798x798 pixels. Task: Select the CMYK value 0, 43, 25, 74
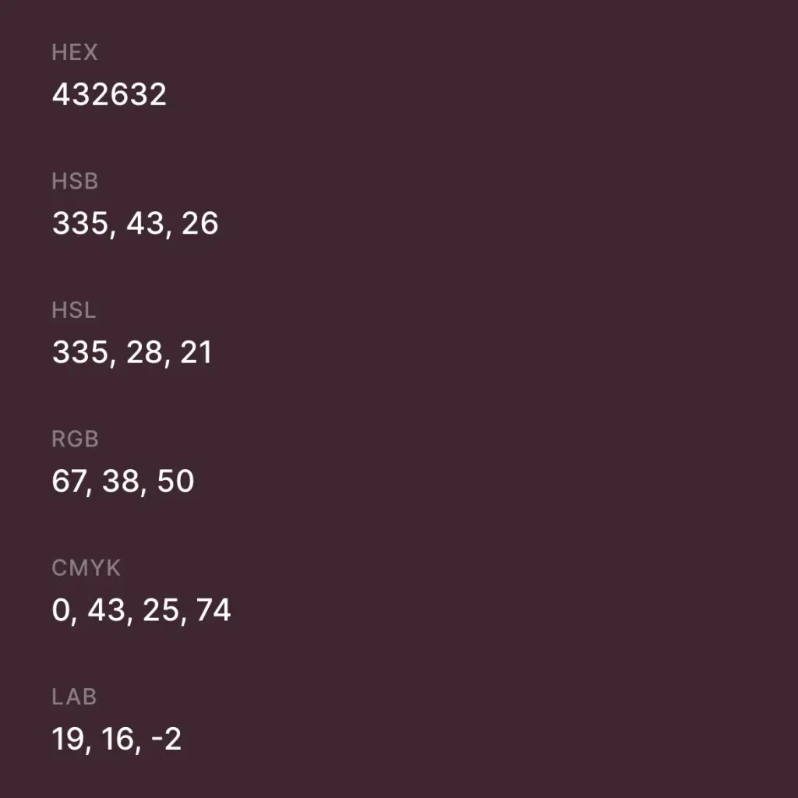(141, 609)
